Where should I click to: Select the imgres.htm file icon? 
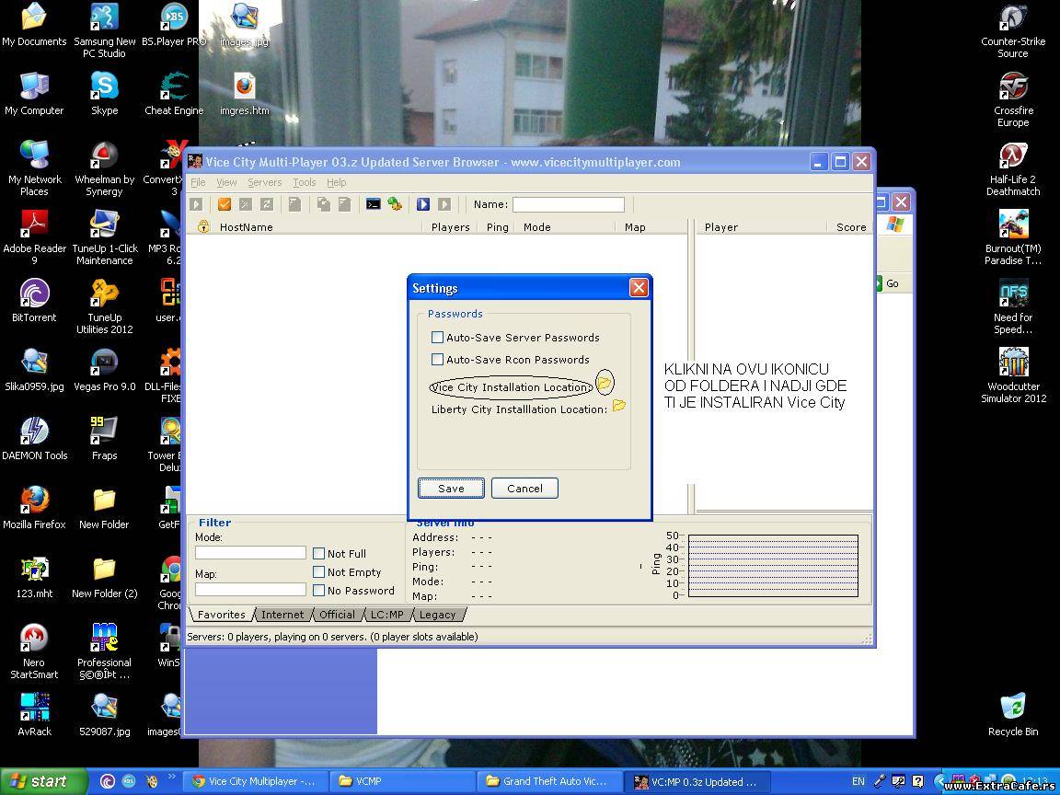click(244, 93)
